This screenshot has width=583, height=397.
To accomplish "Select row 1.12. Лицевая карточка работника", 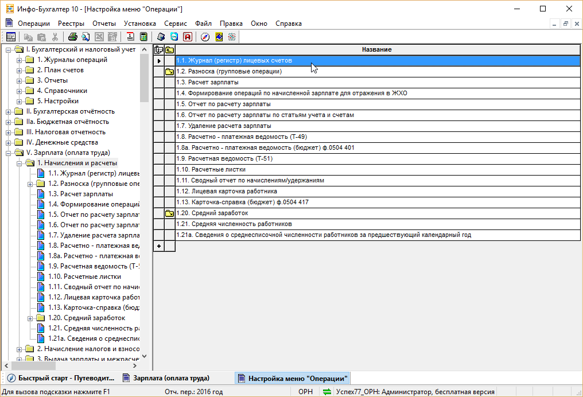I will tap(378, 192).
